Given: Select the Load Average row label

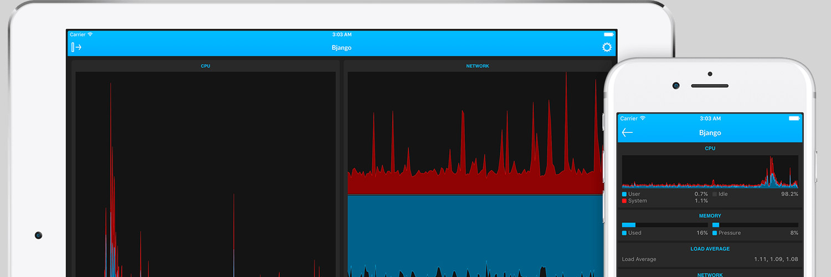Looking at the screenshot, I should [639, 259].
